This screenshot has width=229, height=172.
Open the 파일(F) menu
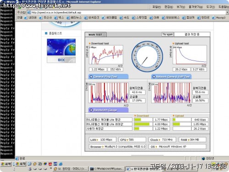click(x=157, y=7)
